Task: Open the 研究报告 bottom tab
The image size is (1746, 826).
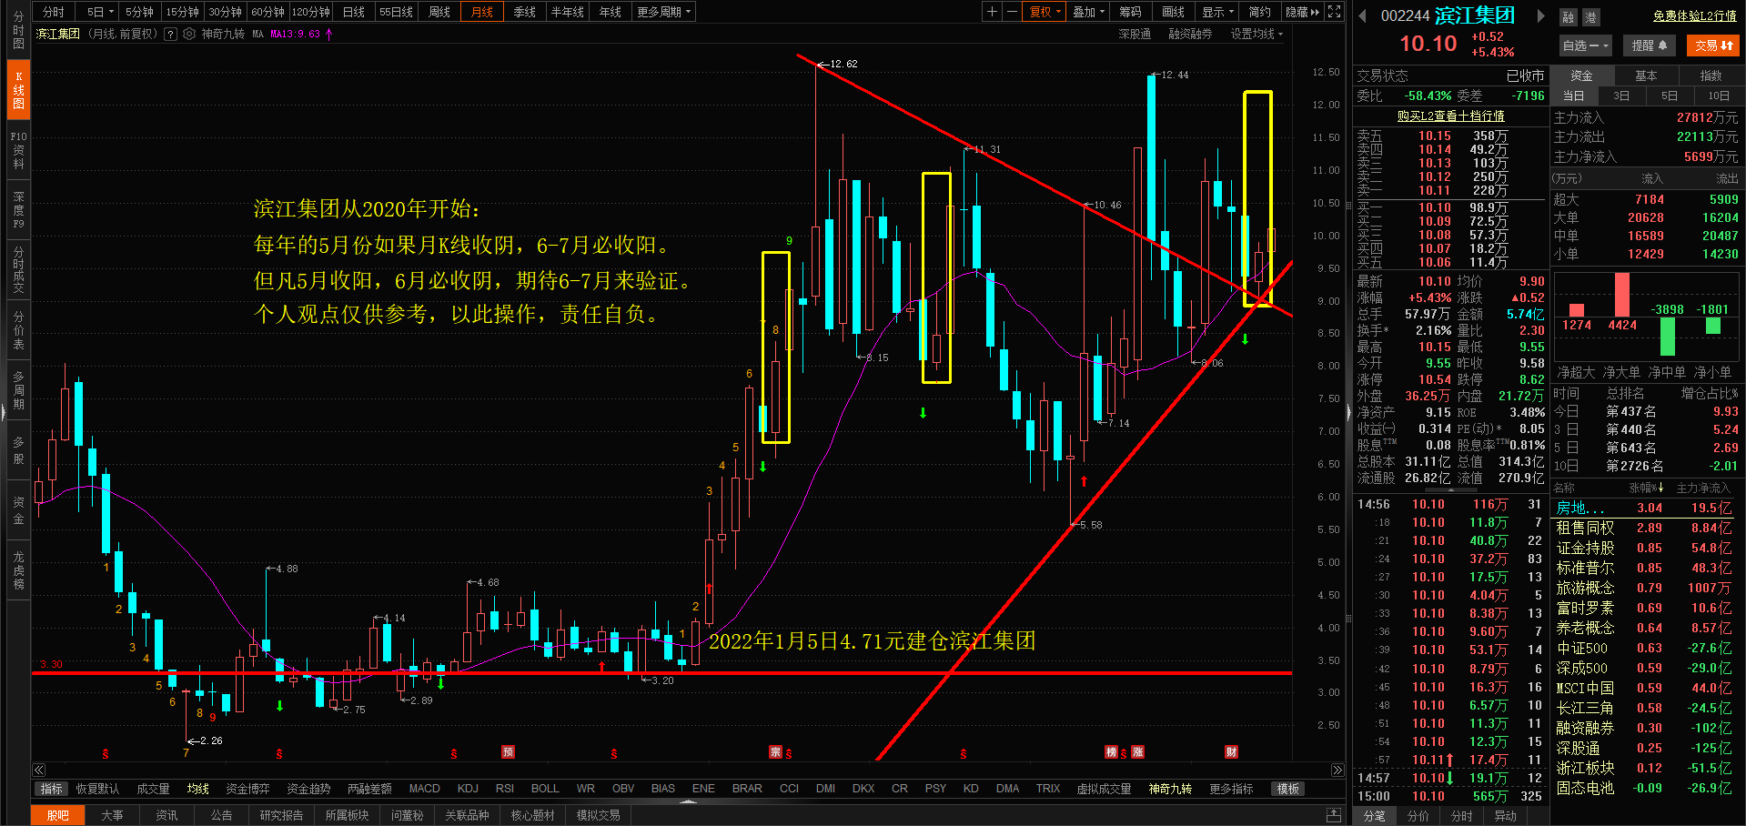Action: pos(281,815)
